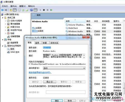Open the 查看(V) menu
The image size is (125, 102).
[22, 6]
